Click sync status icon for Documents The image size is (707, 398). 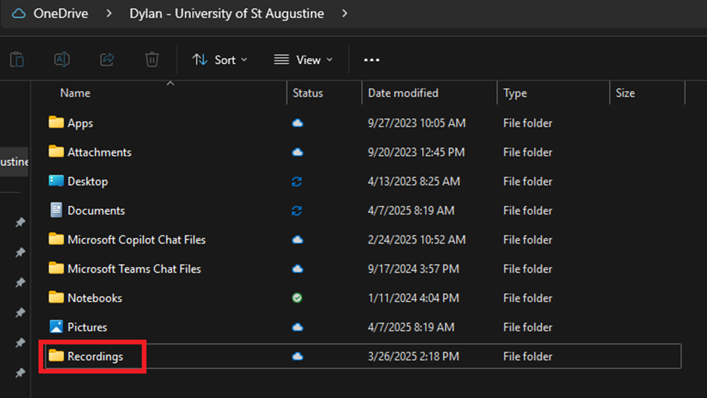coord(296,210)
